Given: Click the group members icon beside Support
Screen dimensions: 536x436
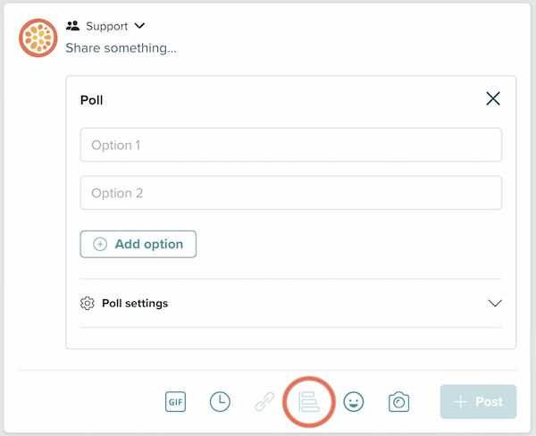Looking at the screenshot, I should [x=73, y=26].
